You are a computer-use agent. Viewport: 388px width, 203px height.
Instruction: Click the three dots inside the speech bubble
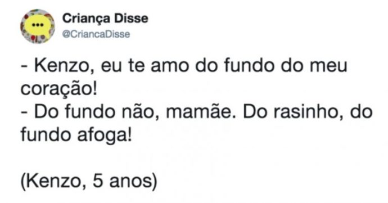pos(38,25)
